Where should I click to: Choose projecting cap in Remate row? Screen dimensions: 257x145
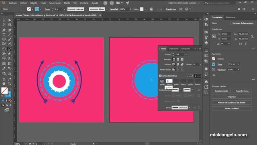click(x=182, y=59)
